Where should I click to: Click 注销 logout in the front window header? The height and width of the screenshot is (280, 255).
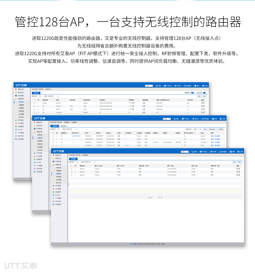point(240,152)
